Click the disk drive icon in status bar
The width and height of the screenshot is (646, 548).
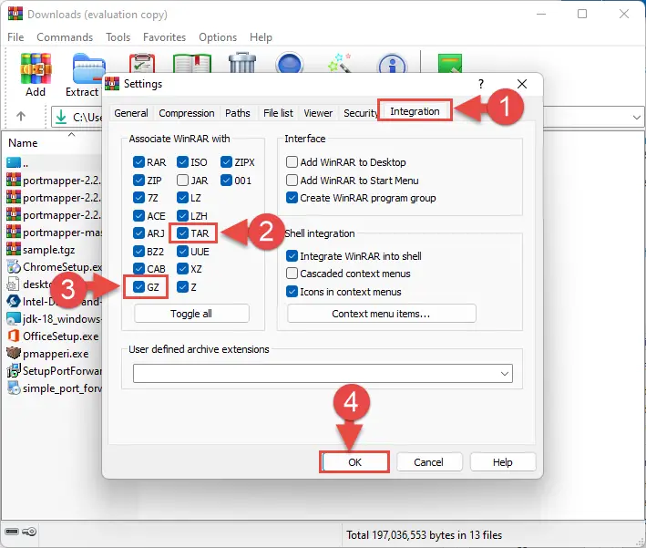point(12,531)
